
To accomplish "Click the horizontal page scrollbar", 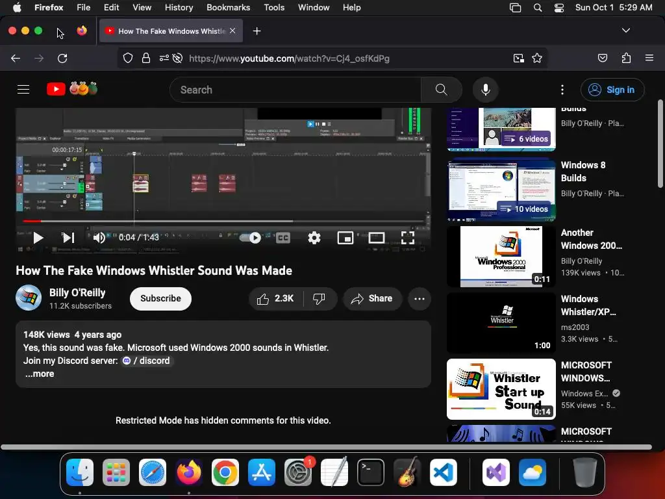I will click(326, 447).
